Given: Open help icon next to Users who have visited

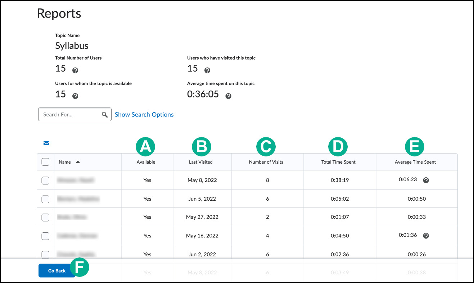Looking at the screenshot, I should coord(207,70).
